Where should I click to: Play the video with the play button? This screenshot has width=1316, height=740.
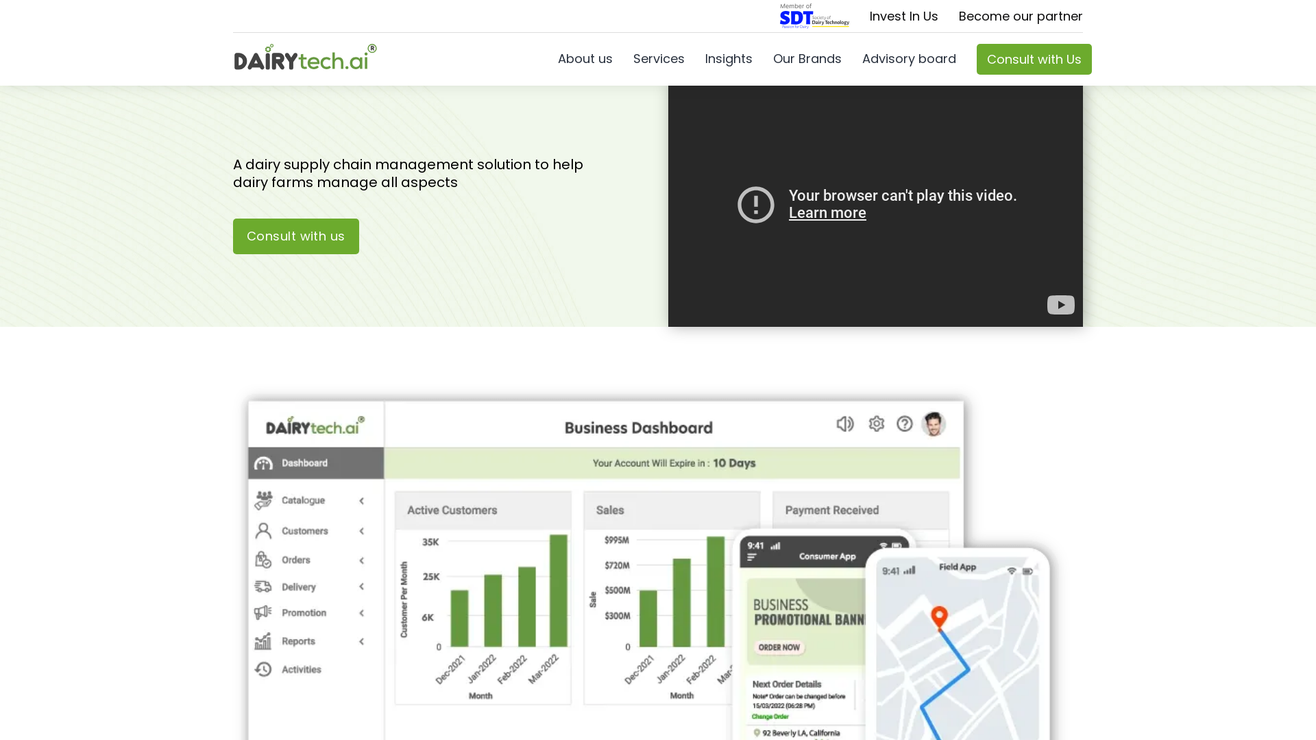tap(1060, 304)
